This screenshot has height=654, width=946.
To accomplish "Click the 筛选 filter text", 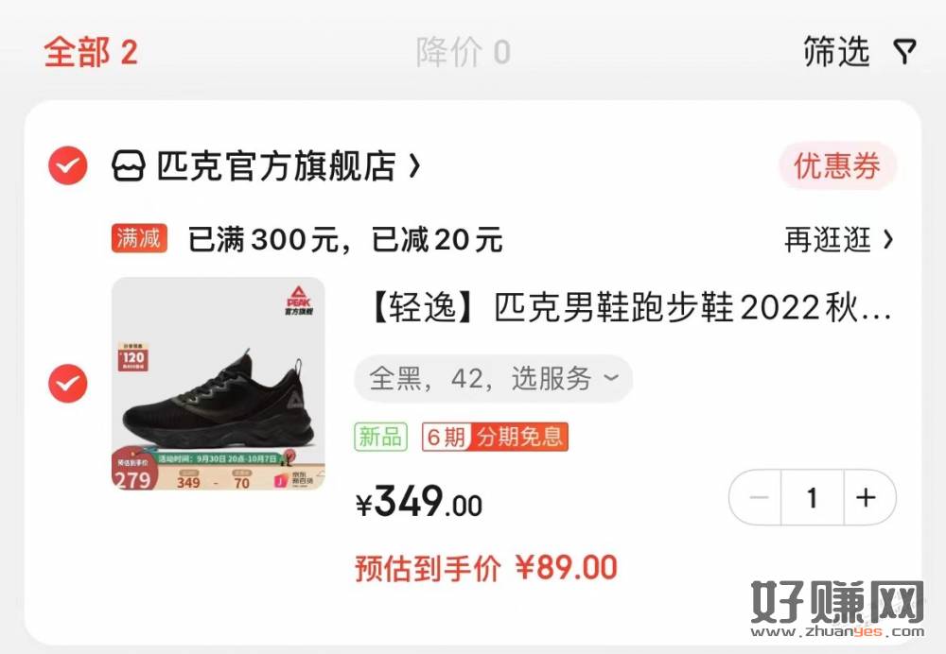I will pyautogui.click(x=836, y=51).
